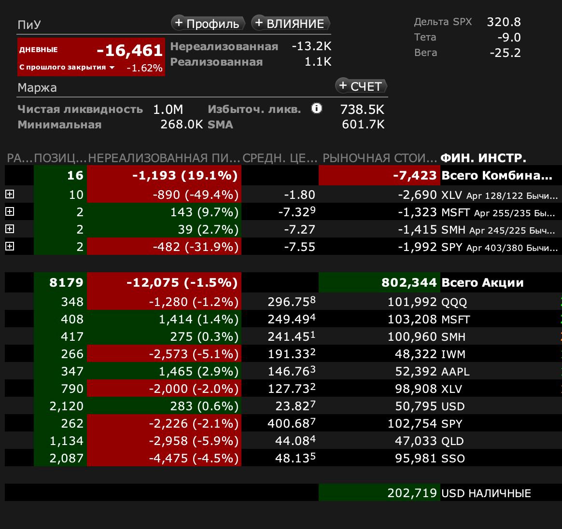The width and height of the screenshot is (562, 529).
Task: Click the -7,423 combos market value cell
Action: [379, 175]
